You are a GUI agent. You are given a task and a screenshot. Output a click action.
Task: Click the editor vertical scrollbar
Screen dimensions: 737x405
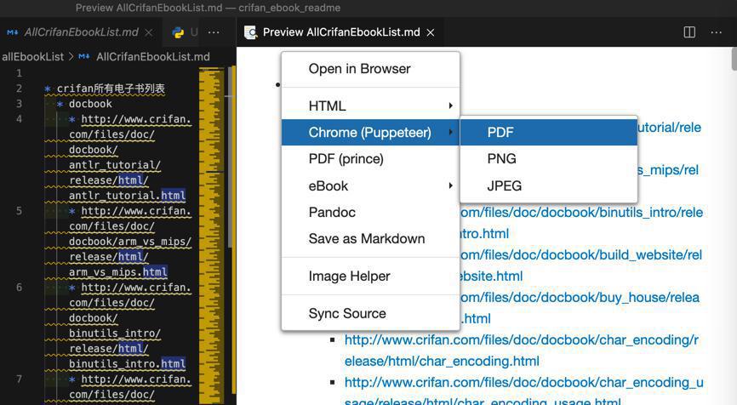[x=230, y=157]
